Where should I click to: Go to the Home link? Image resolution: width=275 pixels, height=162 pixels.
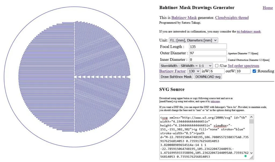267,8
